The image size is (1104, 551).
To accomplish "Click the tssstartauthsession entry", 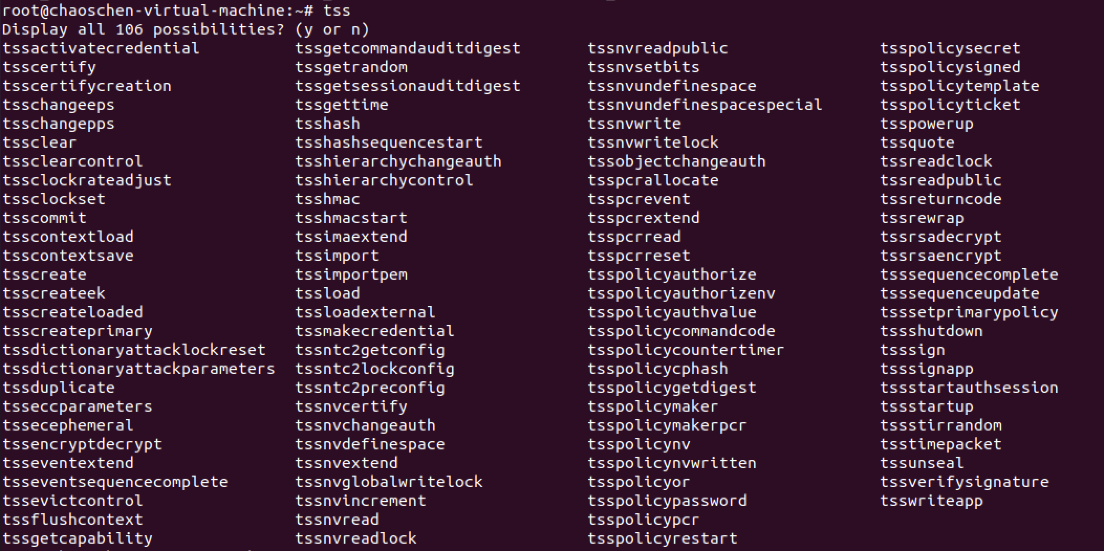I will 969,388.
